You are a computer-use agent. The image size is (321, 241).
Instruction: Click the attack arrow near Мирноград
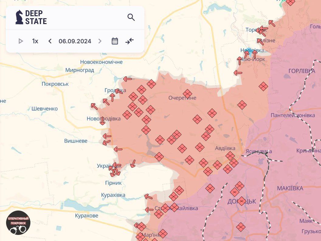(x=127, y=79)
